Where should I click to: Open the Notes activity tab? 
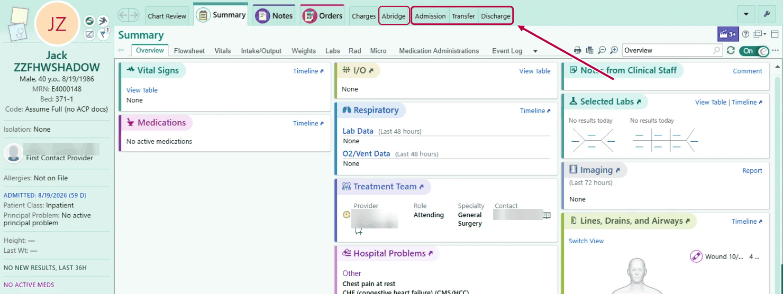274,16
